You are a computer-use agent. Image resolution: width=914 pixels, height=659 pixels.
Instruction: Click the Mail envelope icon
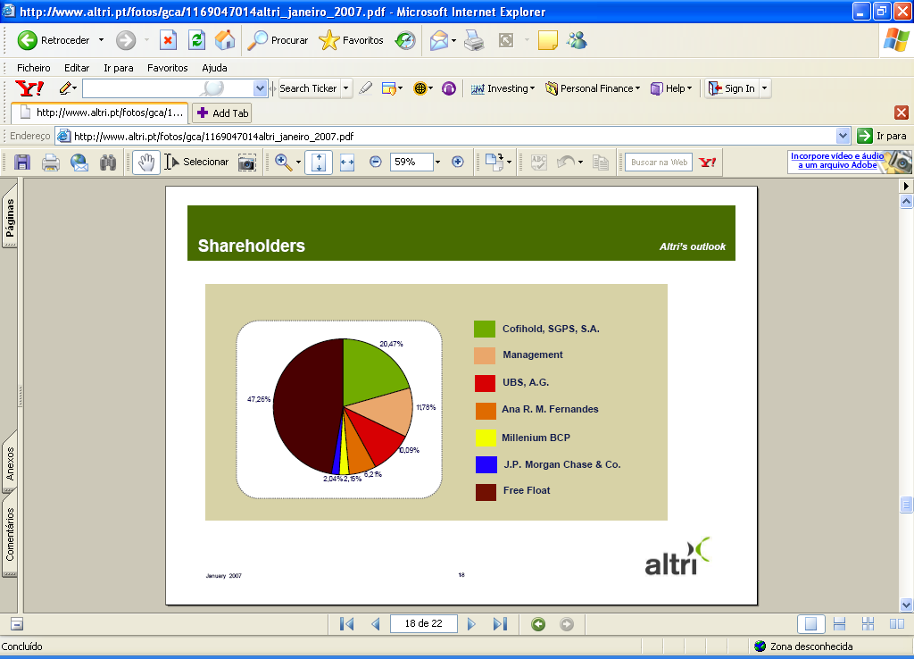(439, 40)
